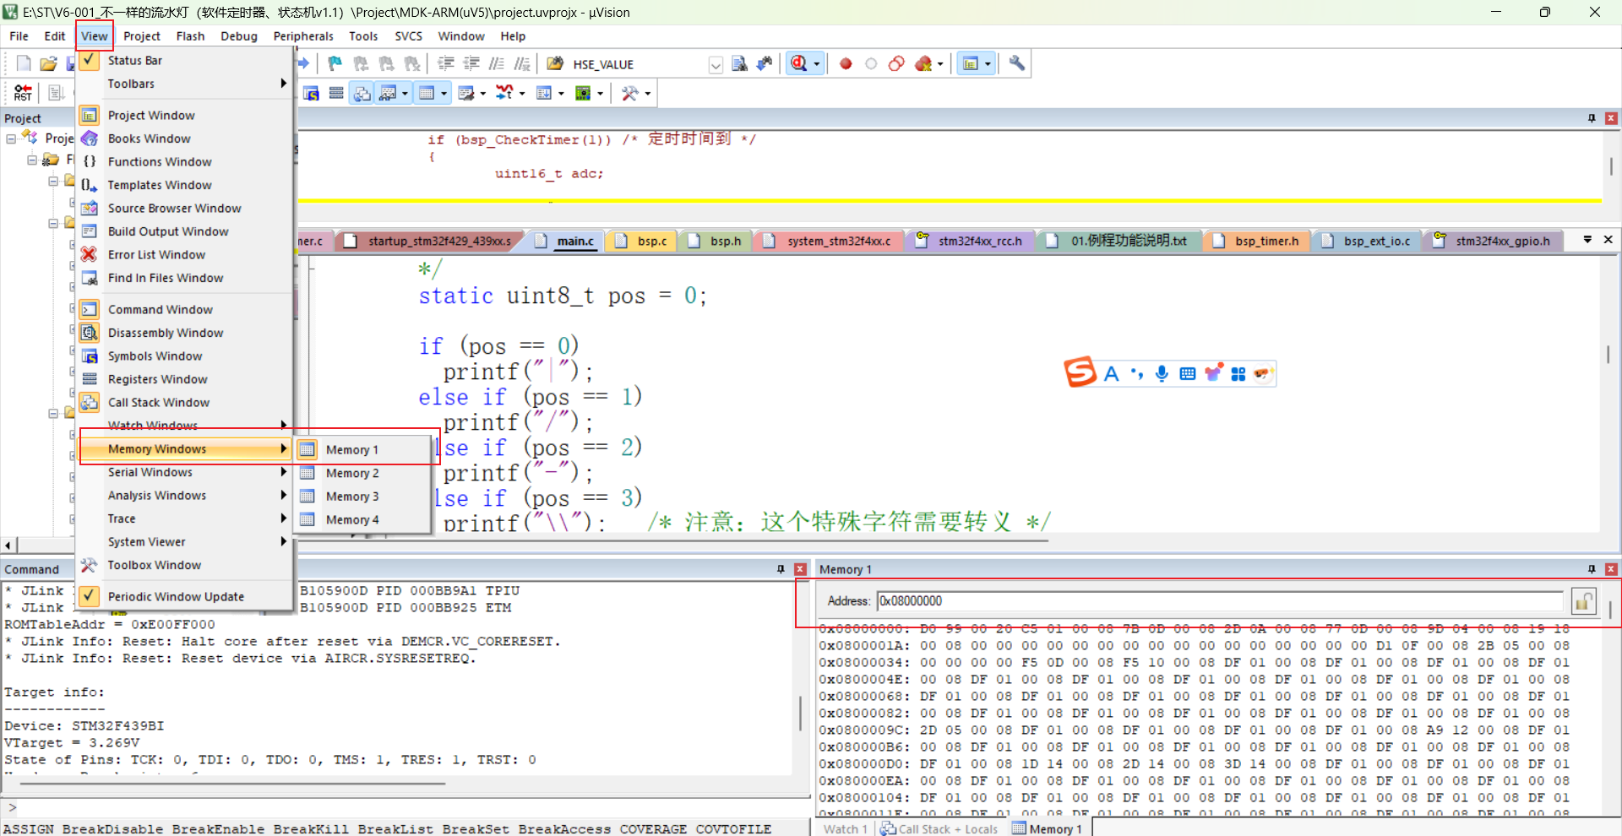Switch to the bsp_timer.h editor tab

pyautogui.click(x=1257, y=242)
